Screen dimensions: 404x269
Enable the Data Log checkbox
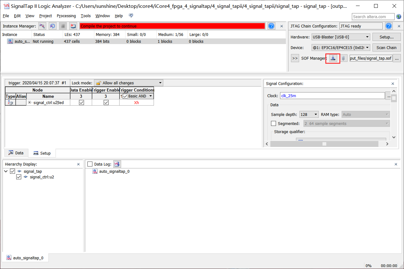coord(90,164)
